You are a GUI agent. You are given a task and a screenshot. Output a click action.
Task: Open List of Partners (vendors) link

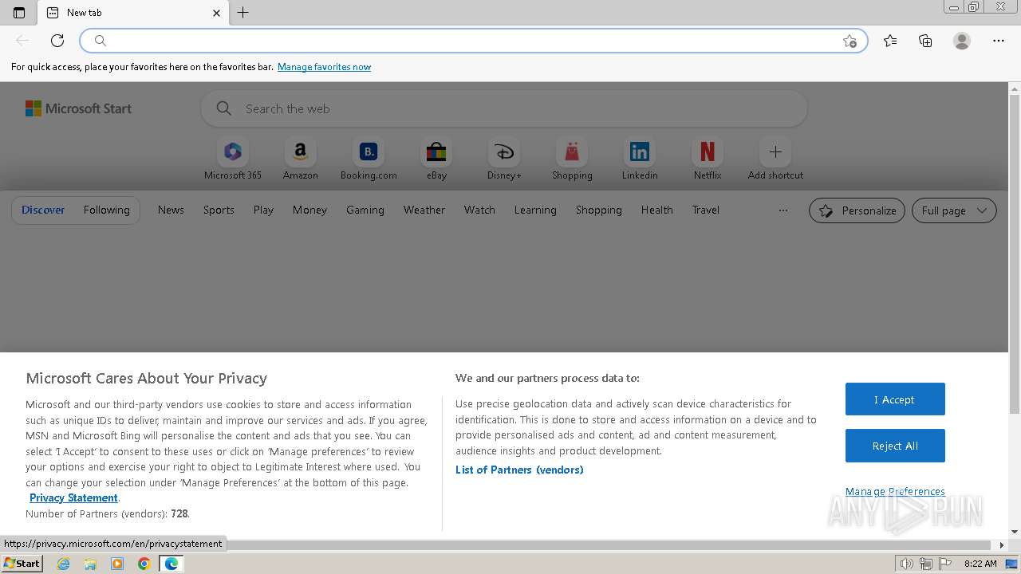coord(519,470)
